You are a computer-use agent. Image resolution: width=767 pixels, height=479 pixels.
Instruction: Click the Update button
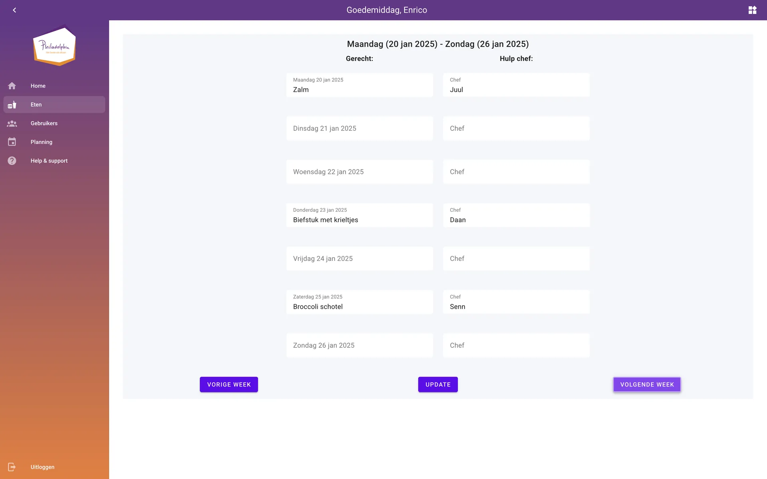click(438, 384)
